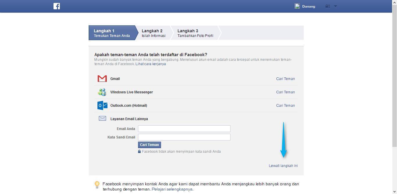Click the Layanan Email Lainnya label
The height and width of the screenshot is (194, 397).
(x=129, y=119)
